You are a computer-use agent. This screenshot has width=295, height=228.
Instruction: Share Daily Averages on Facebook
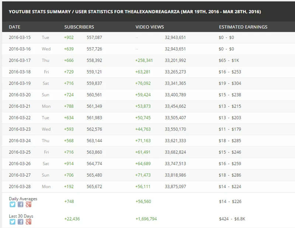point(21,204)
